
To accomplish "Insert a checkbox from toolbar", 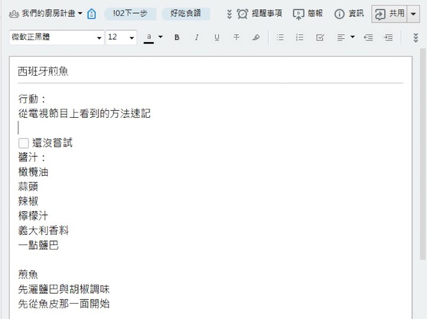I will pyautogui.click(x=320, y=37).
